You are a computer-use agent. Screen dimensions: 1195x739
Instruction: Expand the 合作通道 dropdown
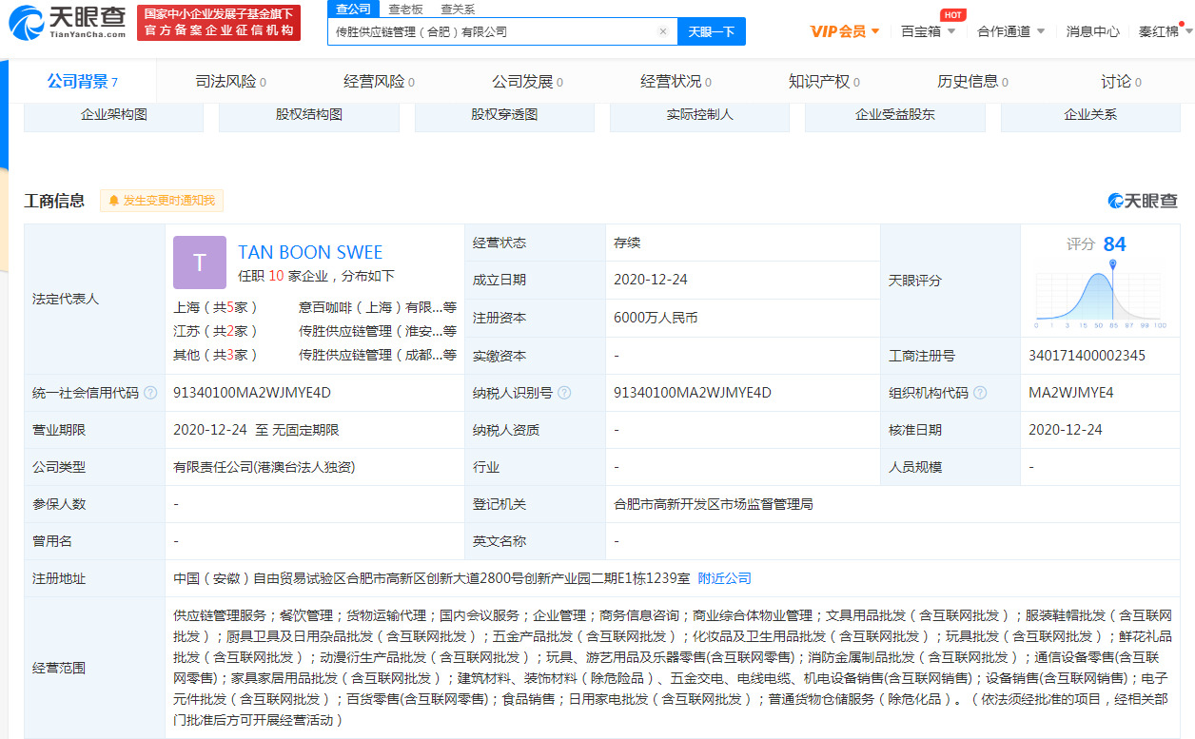[1011, 31]
